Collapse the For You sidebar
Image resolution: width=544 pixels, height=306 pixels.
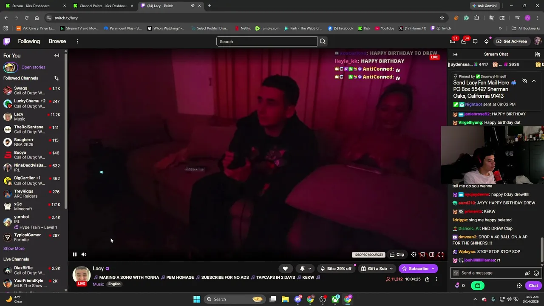pos(57,55)
